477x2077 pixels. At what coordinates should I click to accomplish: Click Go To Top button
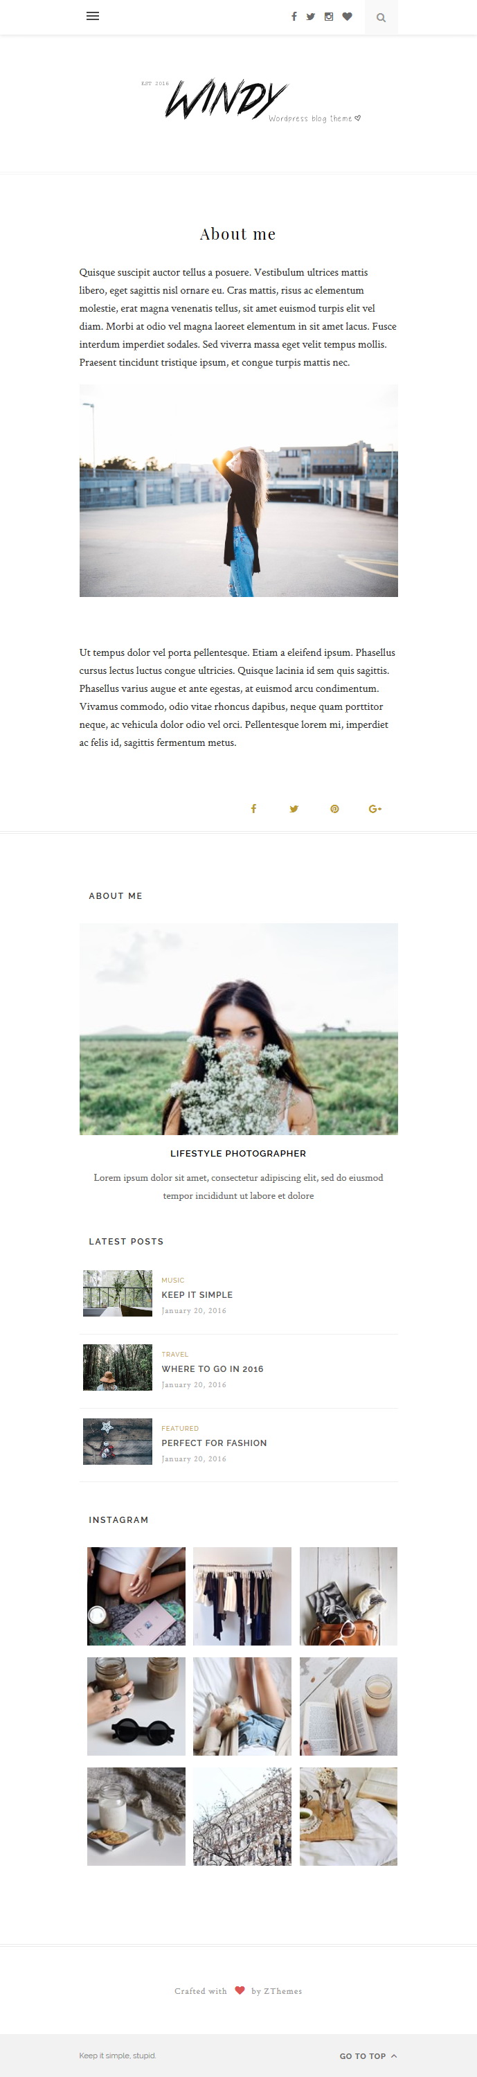coord(368,2056)
